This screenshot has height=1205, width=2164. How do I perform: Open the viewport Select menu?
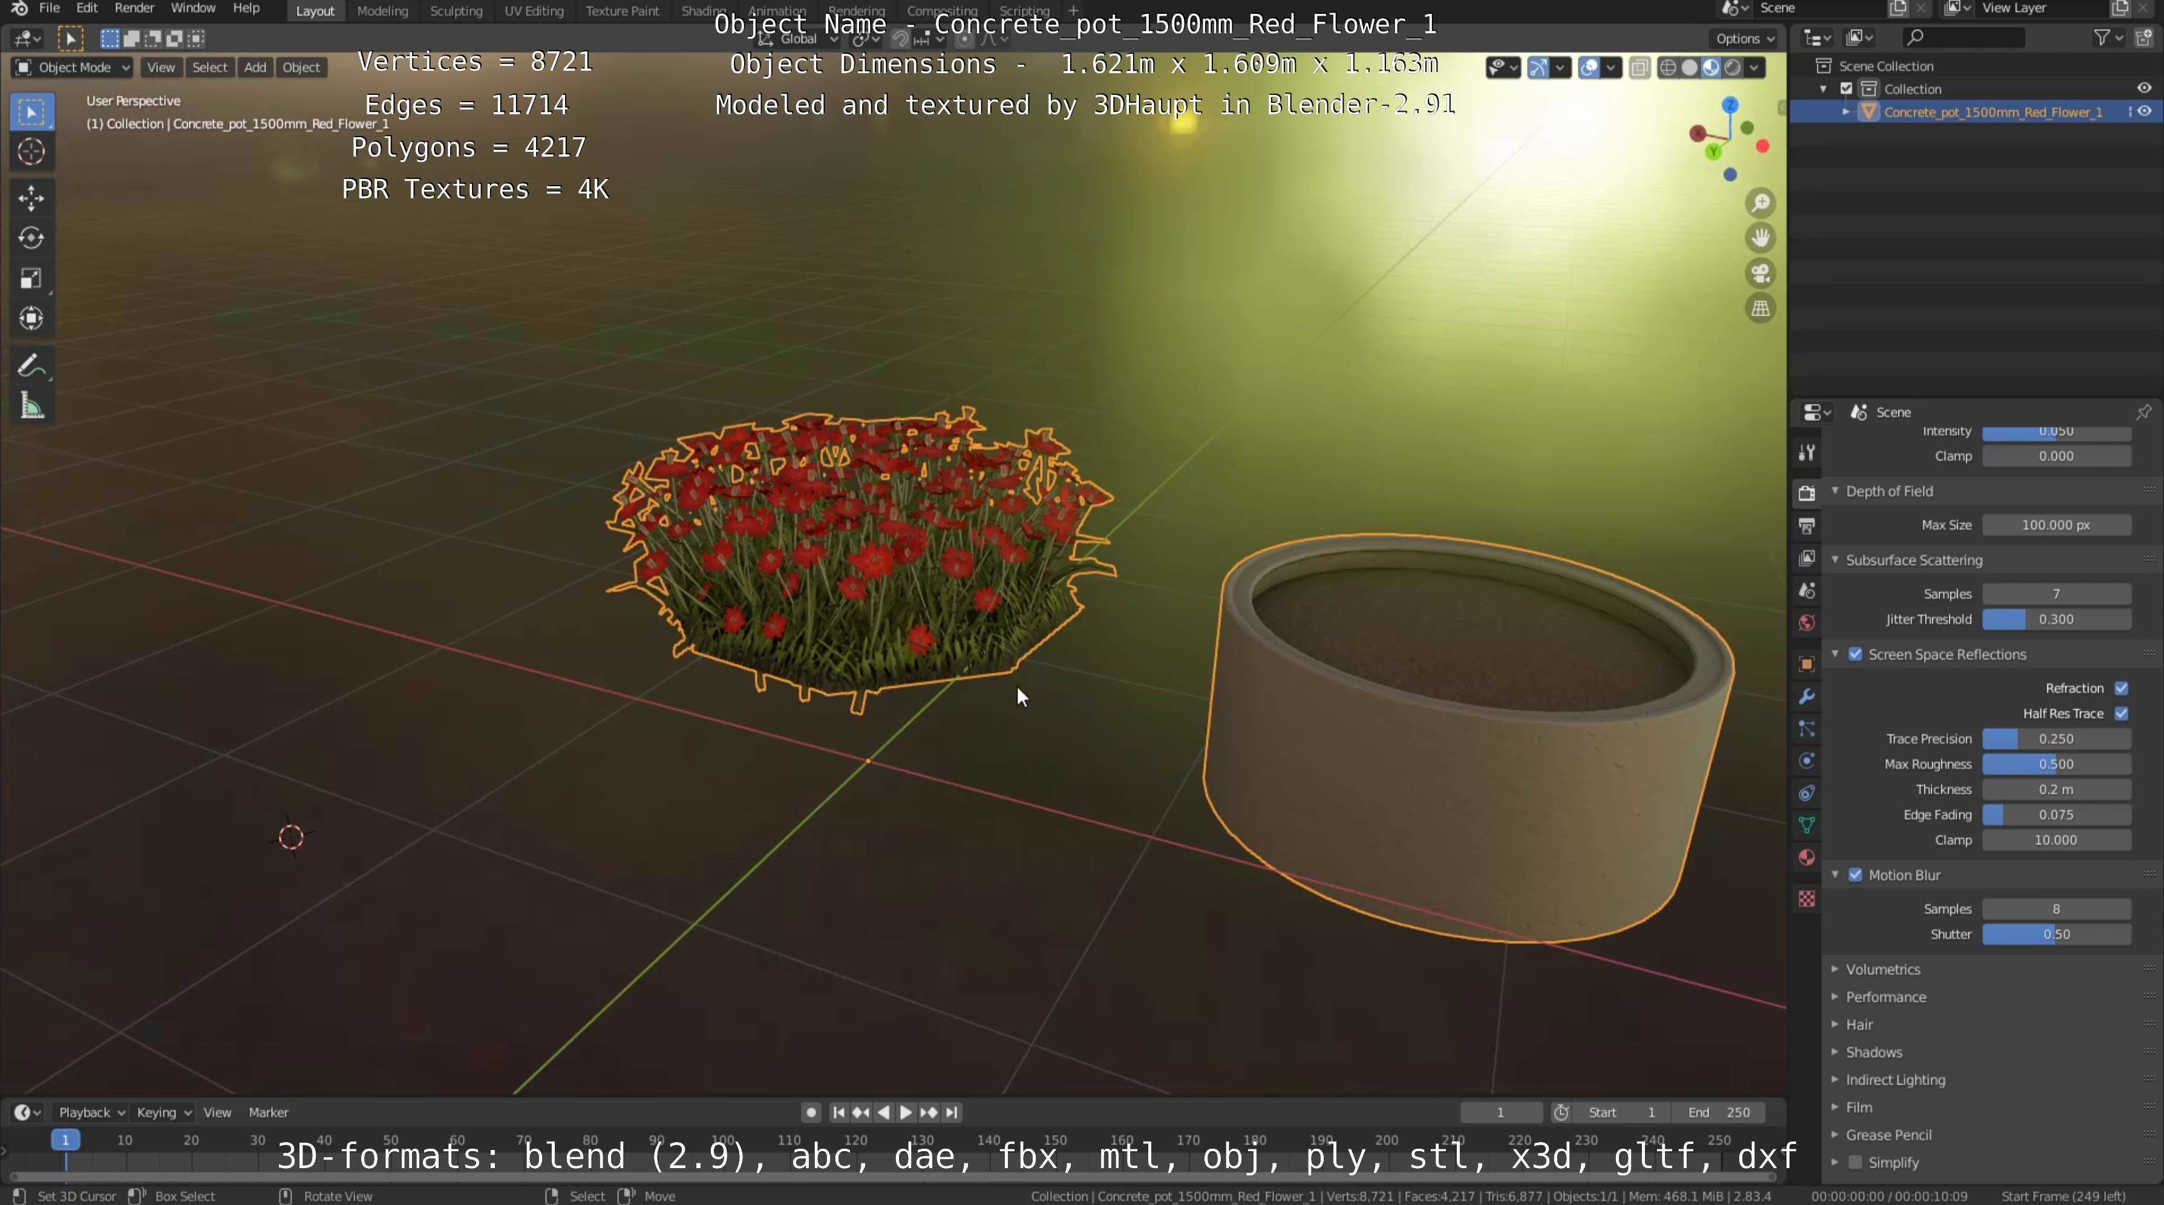(x=209, y=68)
